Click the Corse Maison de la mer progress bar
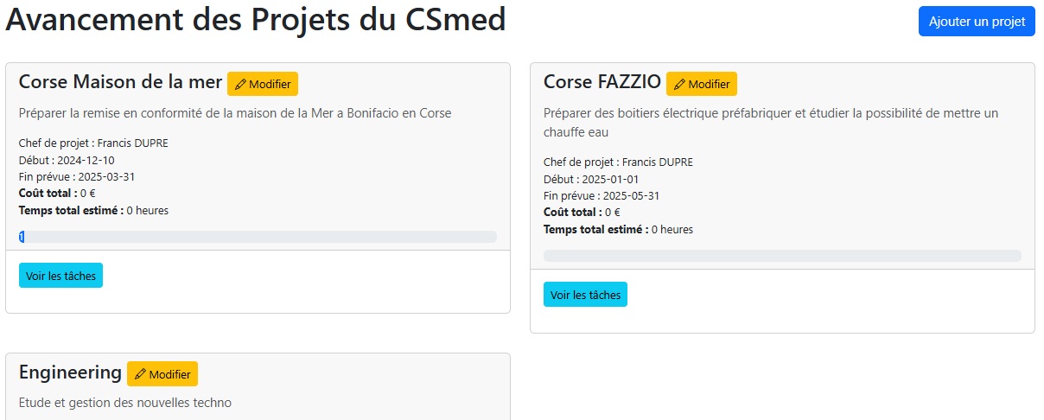This screenshot has width=1044, height=420. coord(258,237)
